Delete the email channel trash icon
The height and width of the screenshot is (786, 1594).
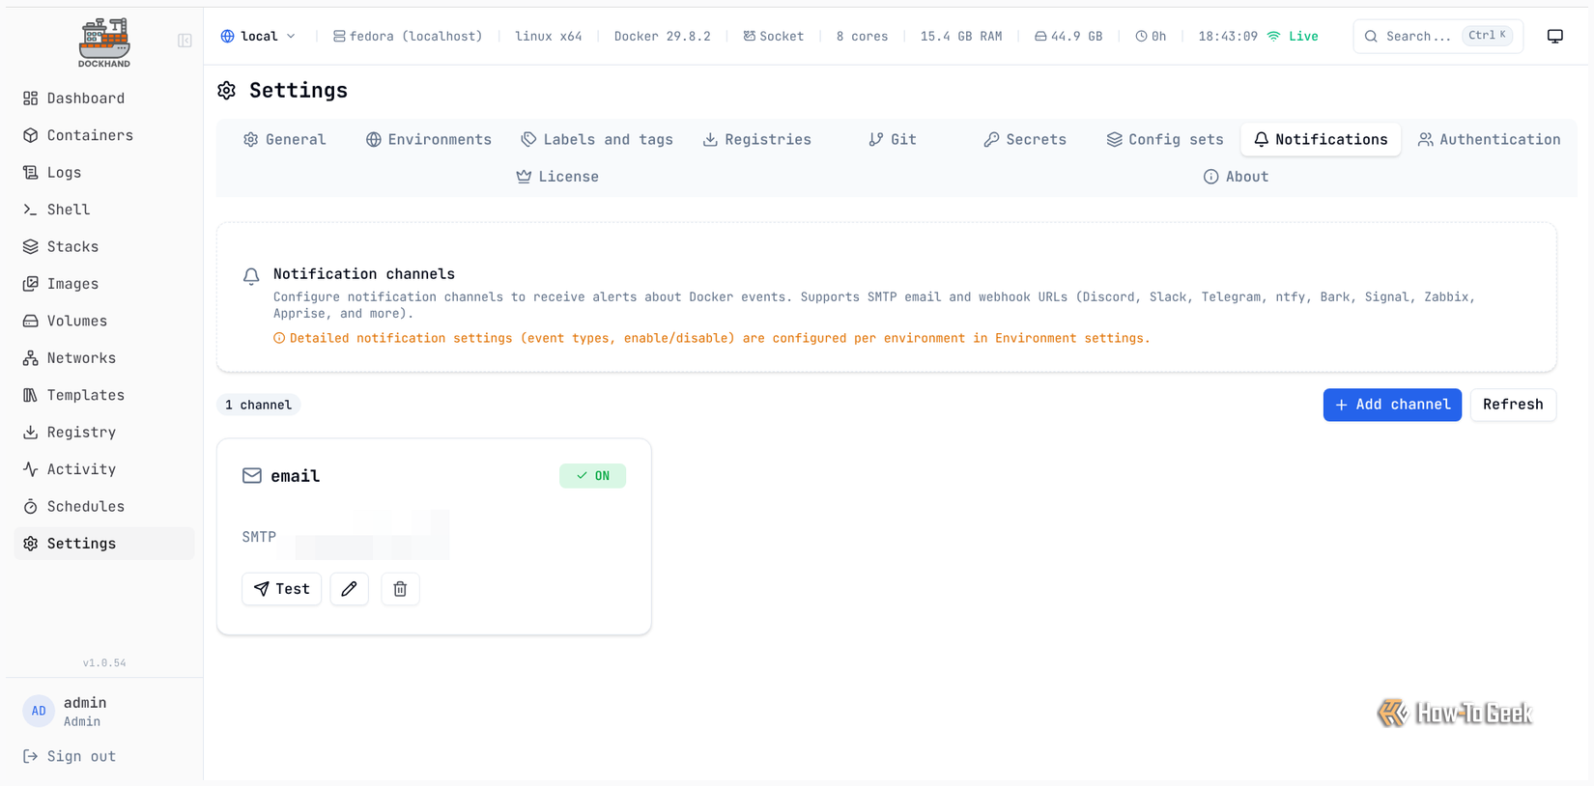tap(400, 589)
